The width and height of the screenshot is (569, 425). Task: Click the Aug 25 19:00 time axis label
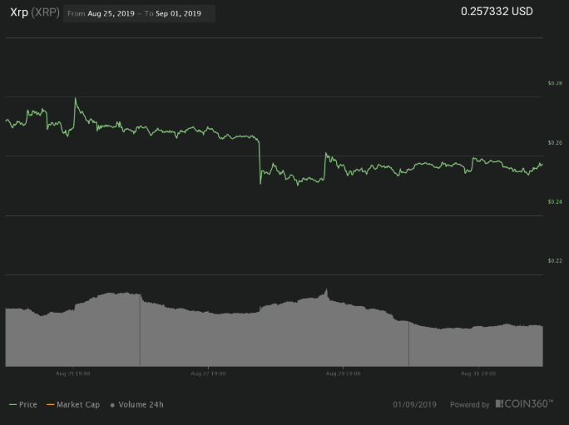point(74,374)
